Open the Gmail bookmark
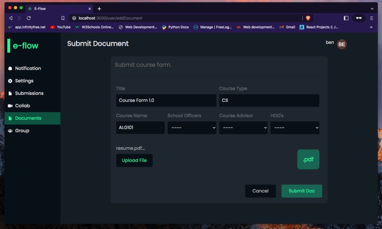382x229 pixels. point(287,27)
